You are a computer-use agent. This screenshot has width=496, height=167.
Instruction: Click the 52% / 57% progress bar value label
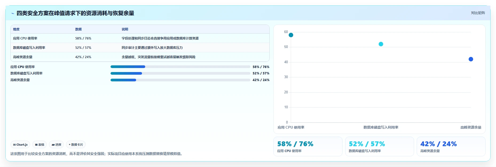point(261,73)
